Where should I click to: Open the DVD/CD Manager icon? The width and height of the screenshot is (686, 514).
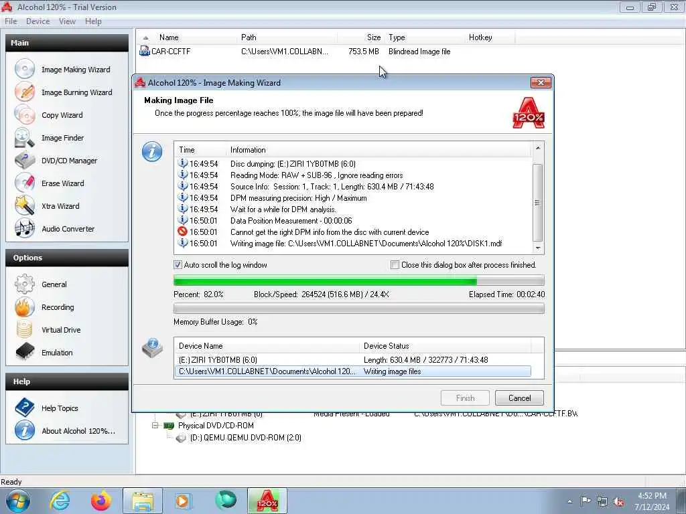[25, 160]
